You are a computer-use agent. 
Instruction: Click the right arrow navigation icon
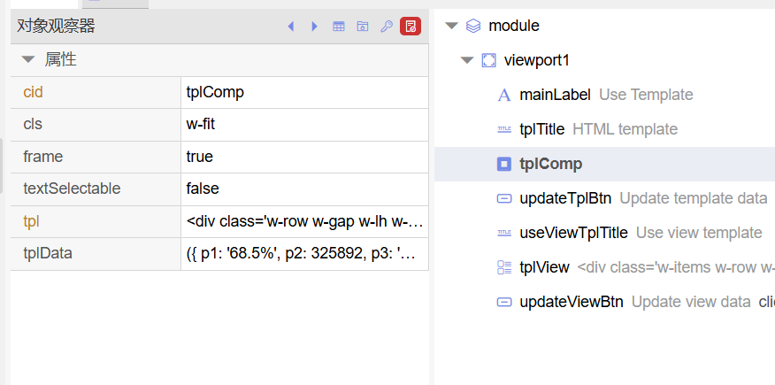tap(314, 27)
